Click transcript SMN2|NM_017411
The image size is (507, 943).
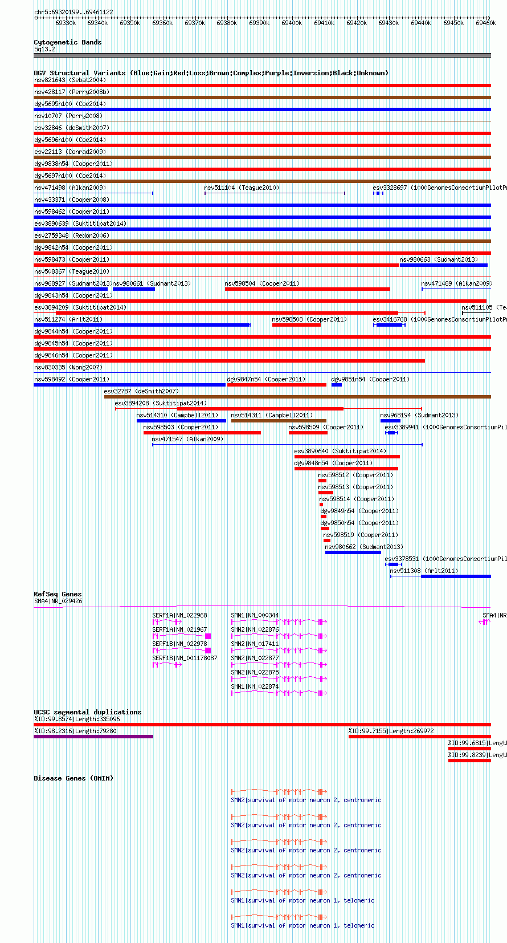[255, 644]
